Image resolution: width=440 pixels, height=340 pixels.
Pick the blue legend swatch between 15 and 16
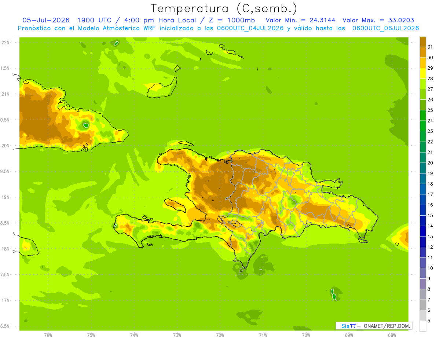(x=423, y=210)
